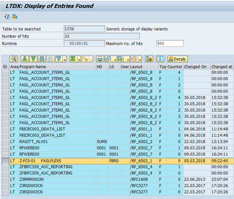Image resolution: width=234 pixels, height=199 pixels.
Task: Open the Views menu button
Action: (x=110, y=59)
